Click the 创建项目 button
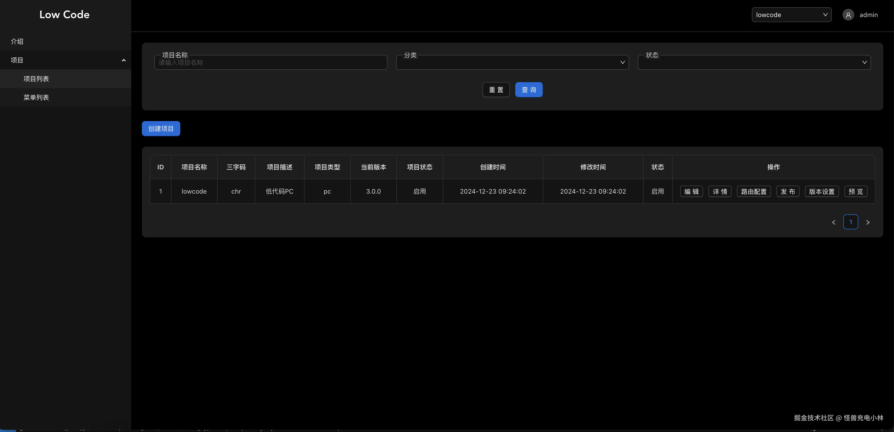 [x=161, y=129]
